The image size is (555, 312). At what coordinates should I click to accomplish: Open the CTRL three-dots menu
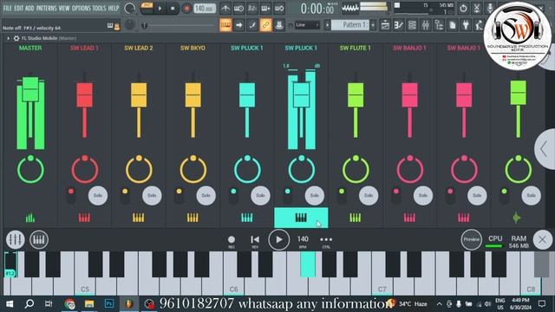(326, 242)
